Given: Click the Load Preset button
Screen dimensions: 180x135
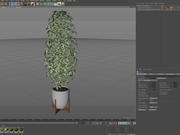Looking at the screenshot, I should pyautogui.click(x=142, y=110).
